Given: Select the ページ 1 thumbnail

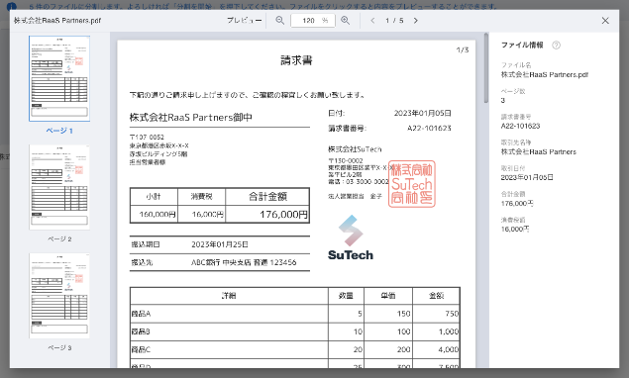Looking at the screenshot, I should click(x=59, y=78).
